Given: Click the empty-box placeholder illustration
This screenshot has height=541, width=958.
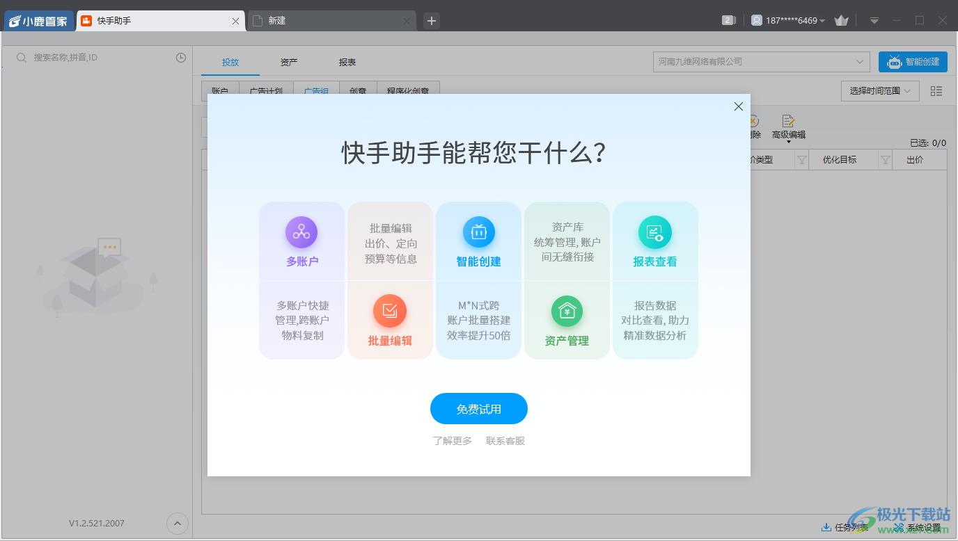Looking at the screenshot, I should [x=97, y=276].
